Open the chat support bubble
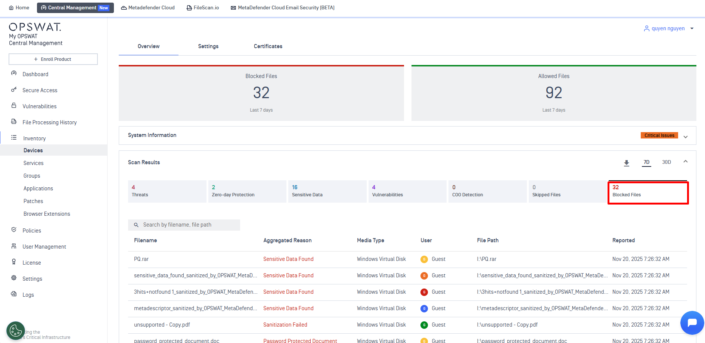Screen dimensions: 705x343 coord(692,322)
